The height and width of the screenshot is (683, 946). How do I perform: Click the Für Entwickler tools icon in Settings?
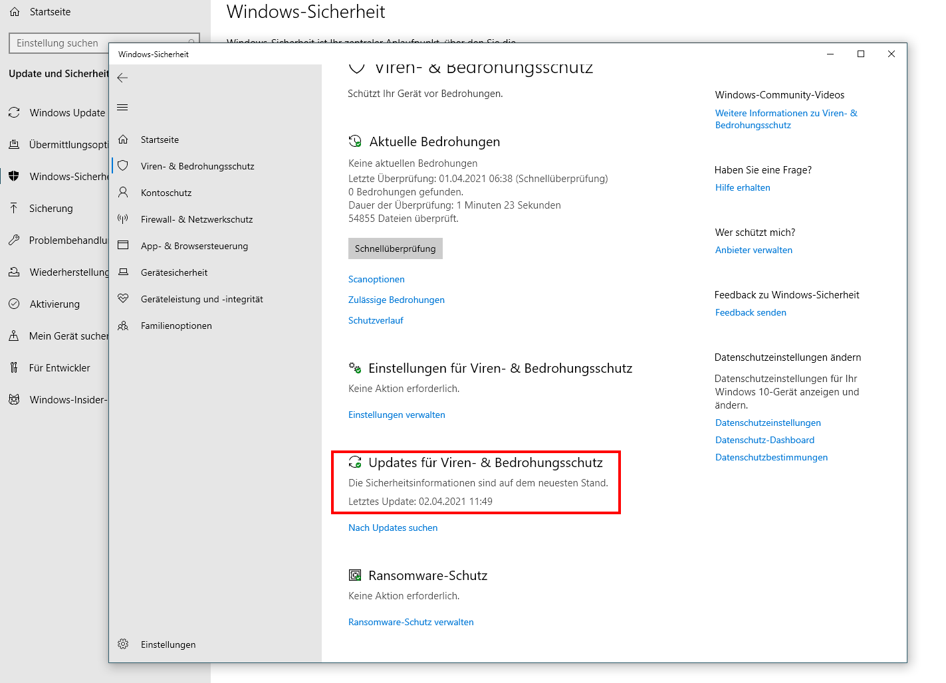pyautogui.click(x=14, y=367)
